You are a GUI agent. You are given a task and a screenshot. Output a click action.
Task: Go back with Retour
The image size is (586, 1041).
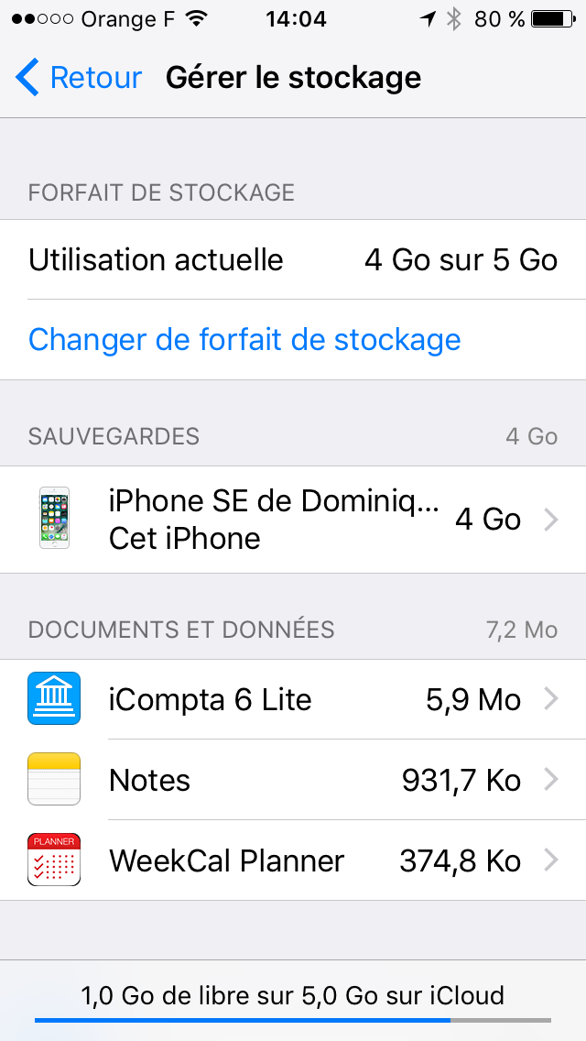(96, 78)
